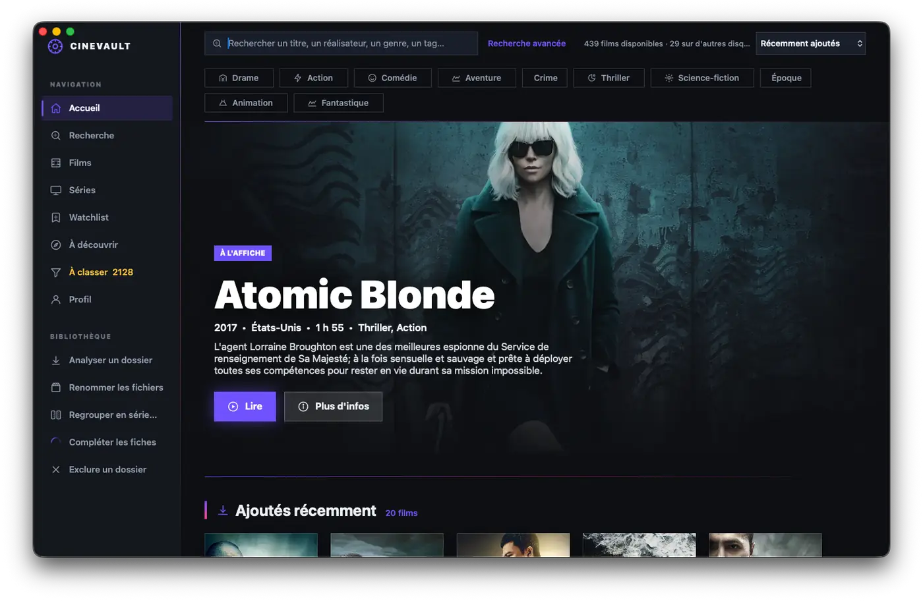
Task: Click the Compléter les fiches spinner icon
Action: pos(56,442)
